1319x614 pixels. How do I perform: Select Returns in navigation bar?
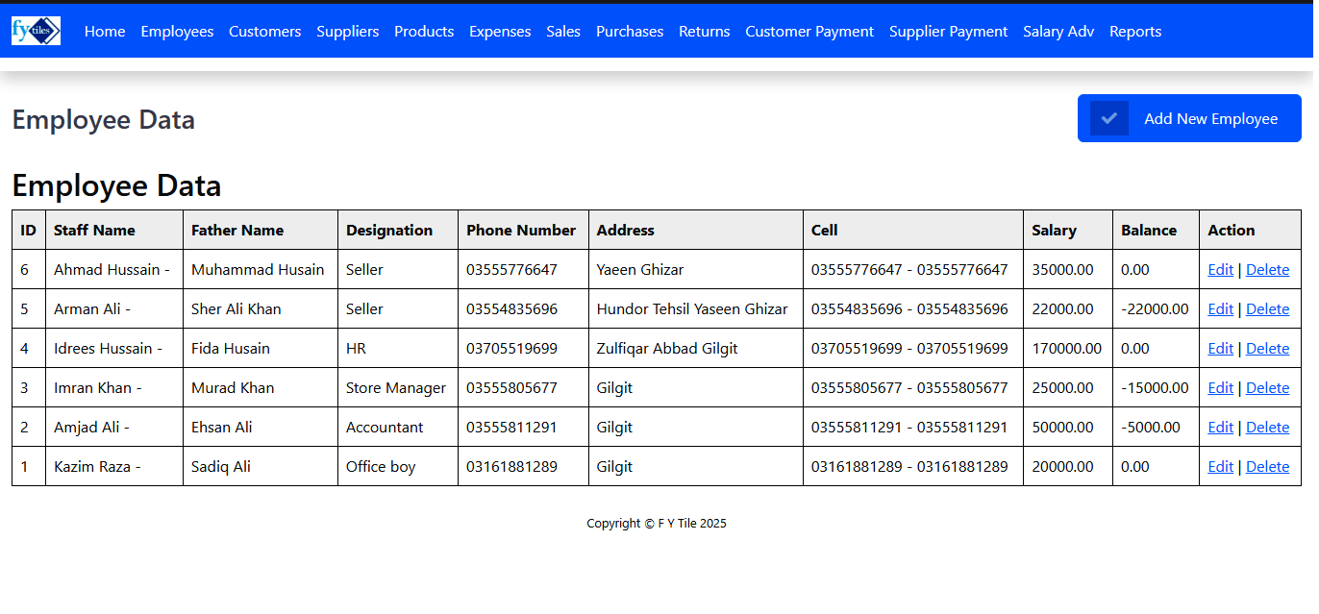click(x=704, y=32)
